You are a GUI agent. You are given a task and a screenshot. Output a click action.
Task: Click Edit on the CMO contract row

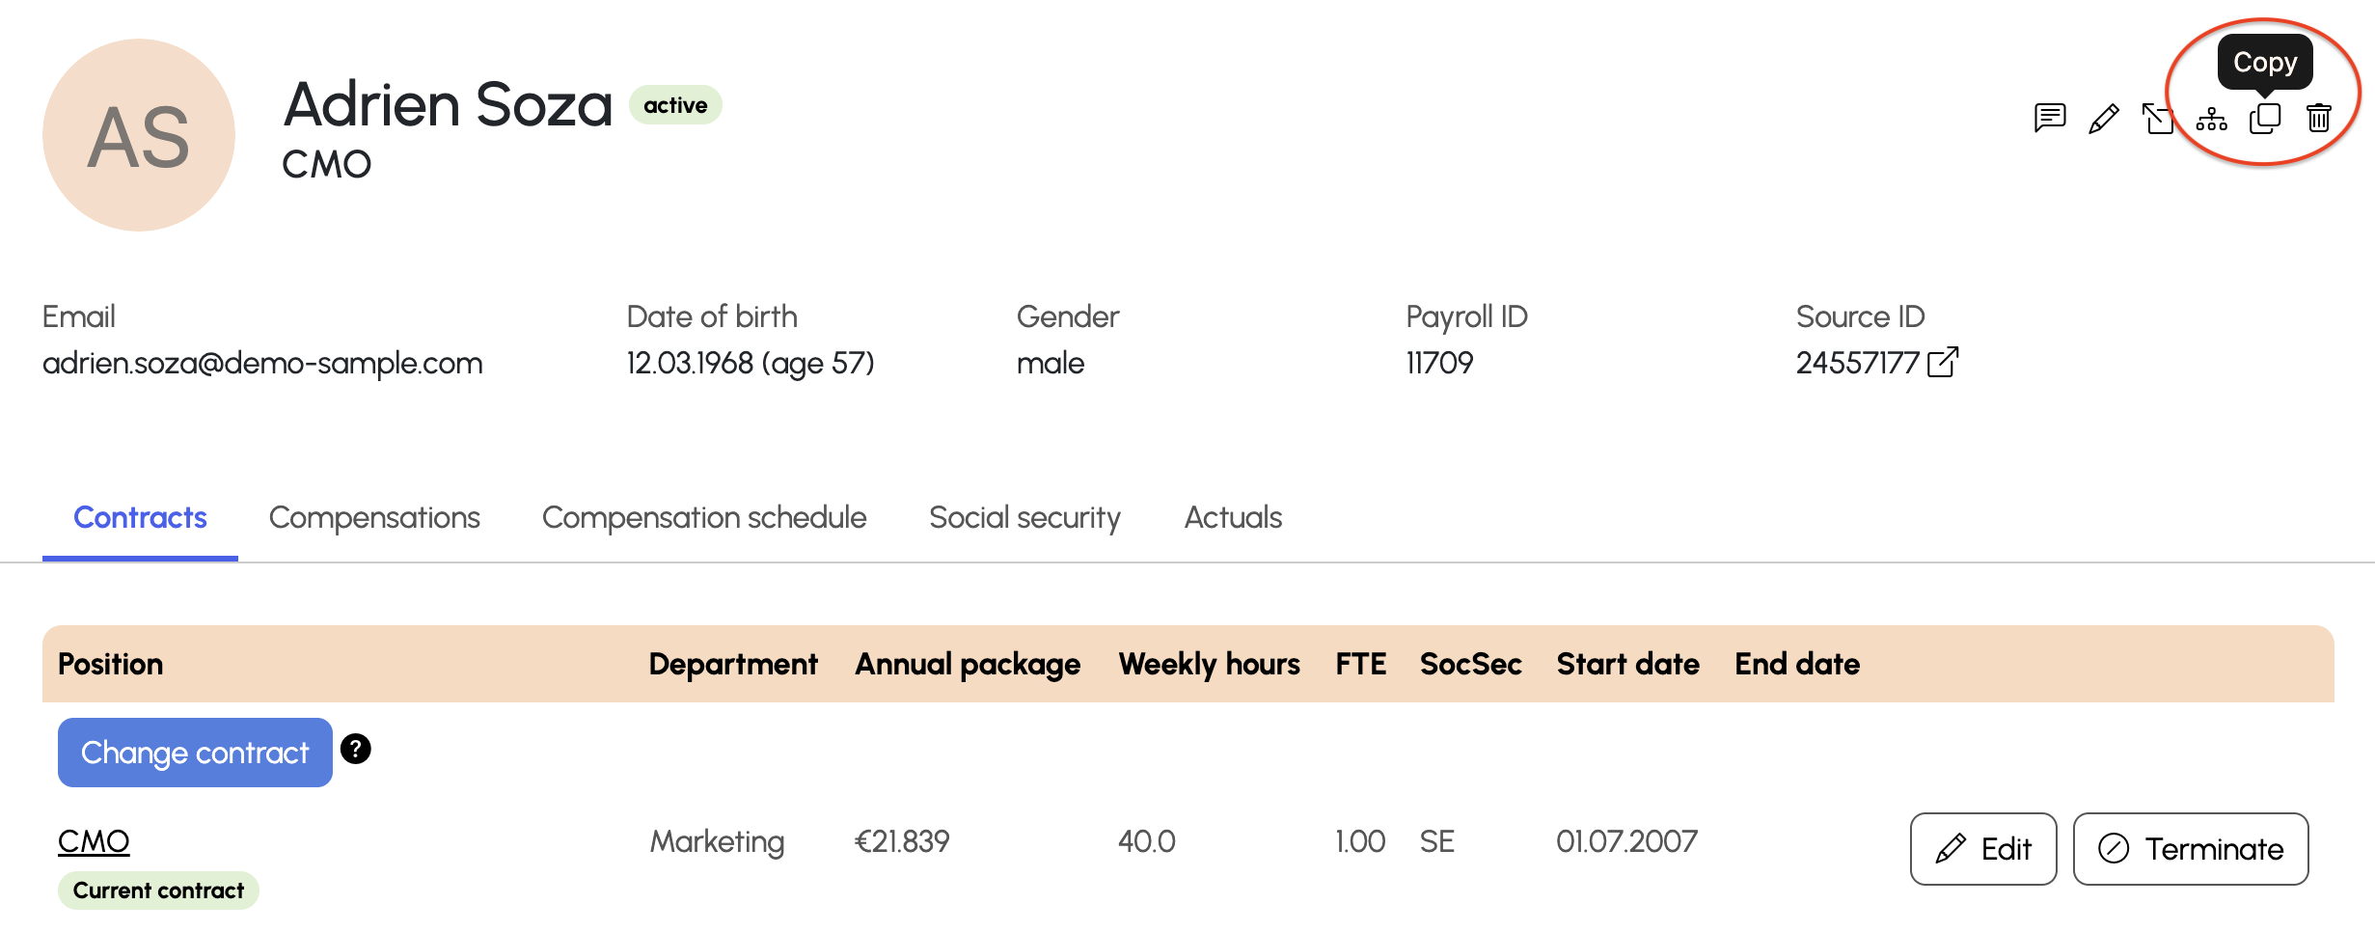[1983, 849]
